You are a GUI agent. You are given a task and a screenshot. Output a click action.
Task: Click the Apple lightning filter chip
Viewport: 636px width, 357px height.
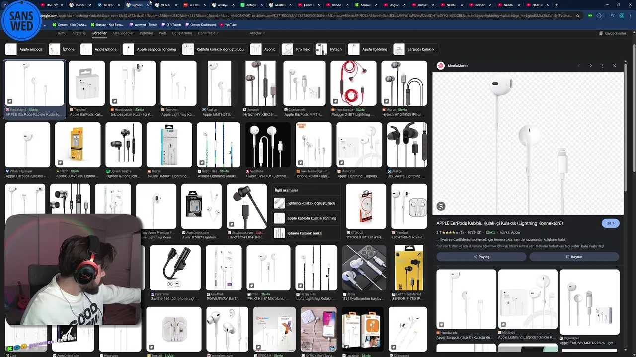[x=369, y=49]
